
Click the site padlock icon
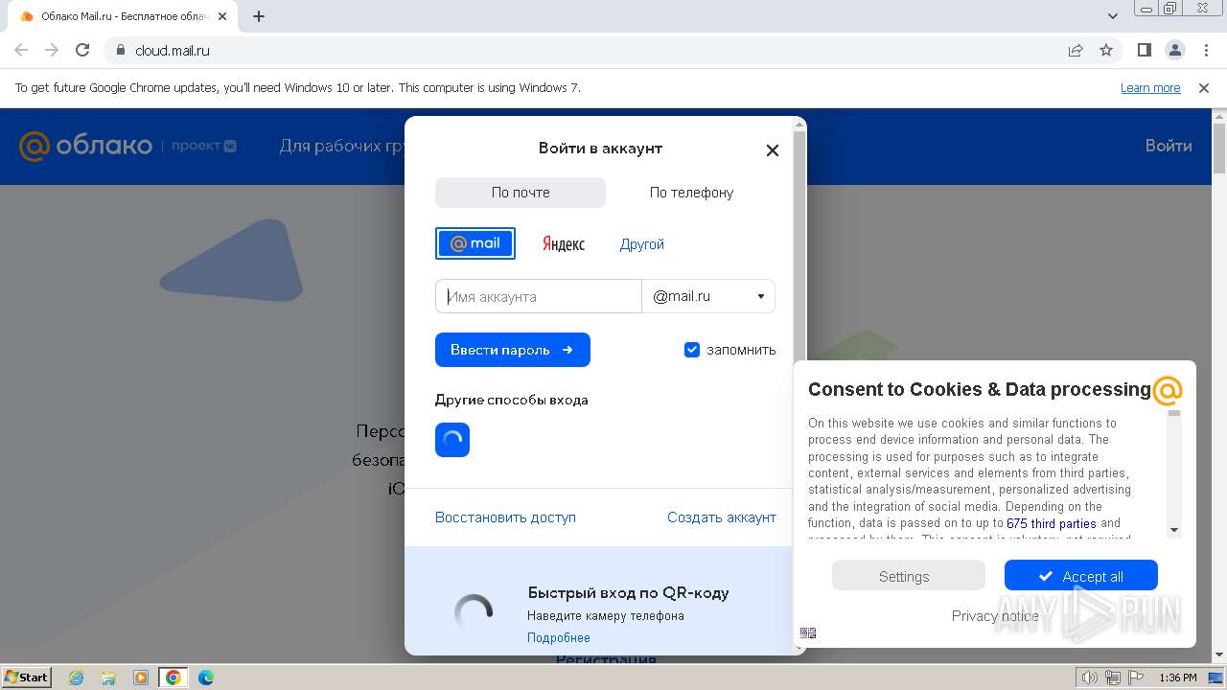pos(120,50)
